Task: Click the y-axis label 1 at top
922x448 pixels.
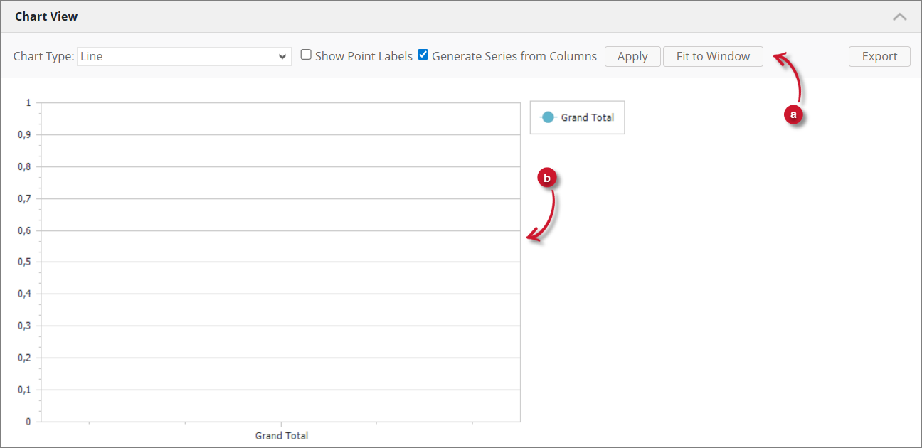Action: (x=28, y=102)
